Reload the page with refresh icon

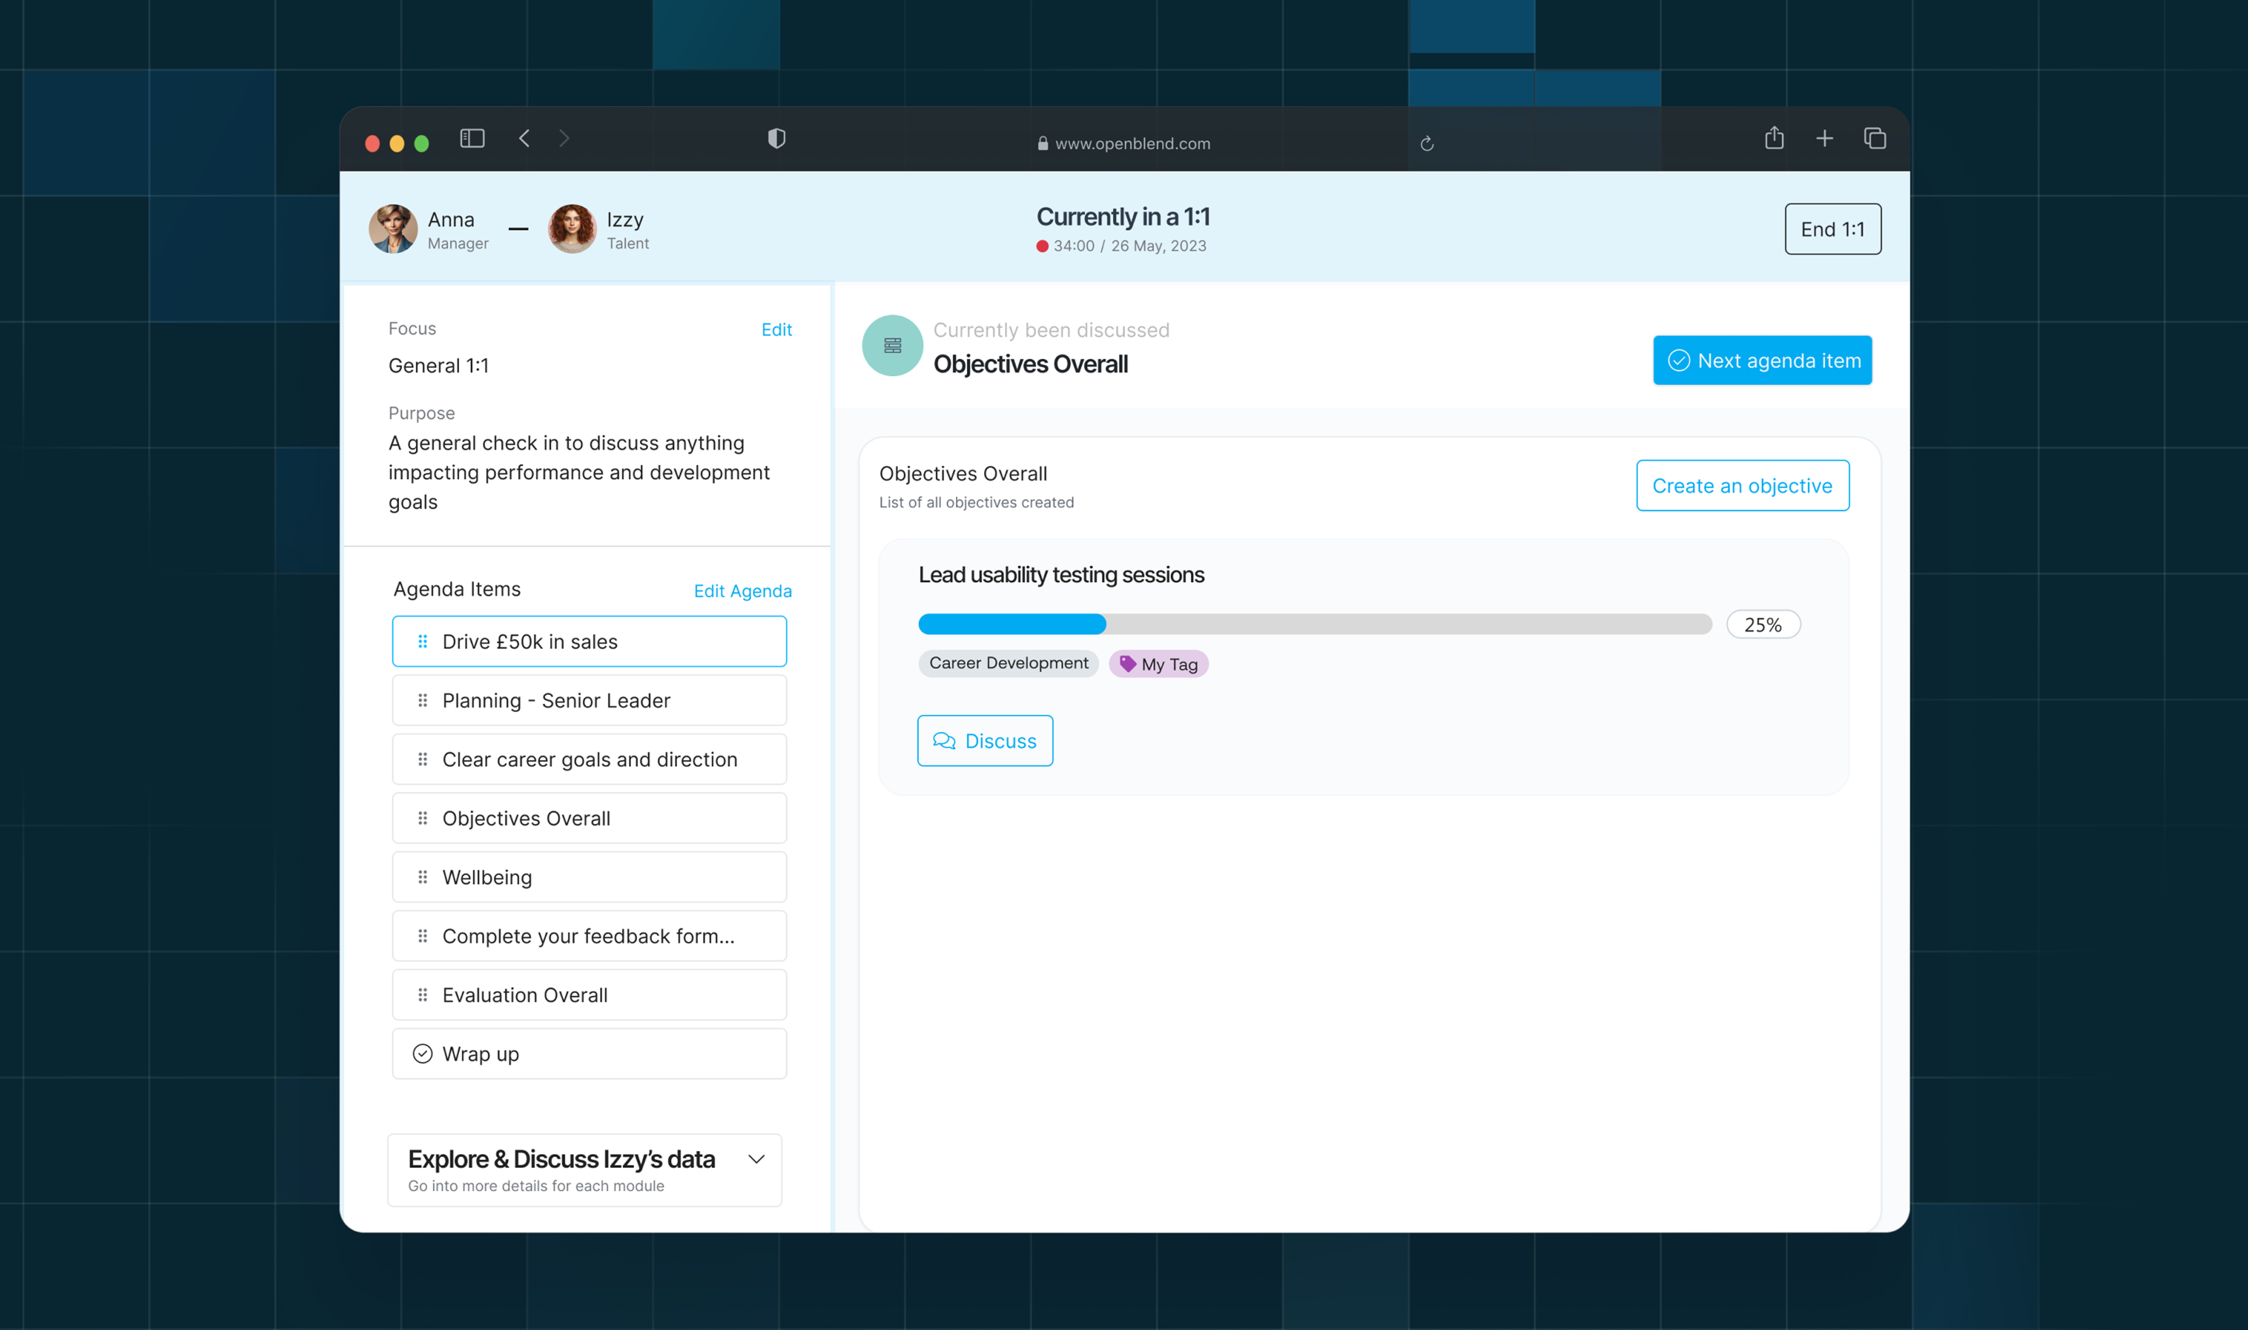click(x=1427, y=143)
